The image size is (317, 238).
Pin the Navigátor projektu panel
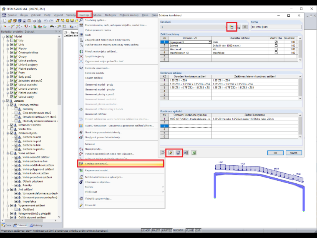56,32
